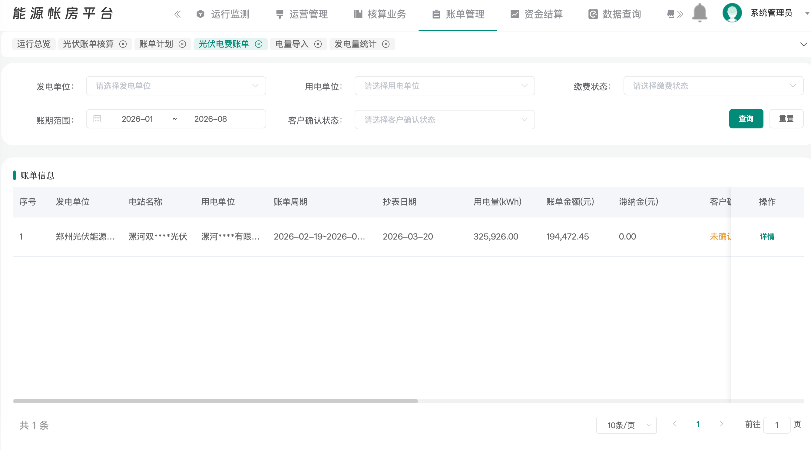
Task: Open the 运营管理 menu
Action: click(x=302, y=14)
